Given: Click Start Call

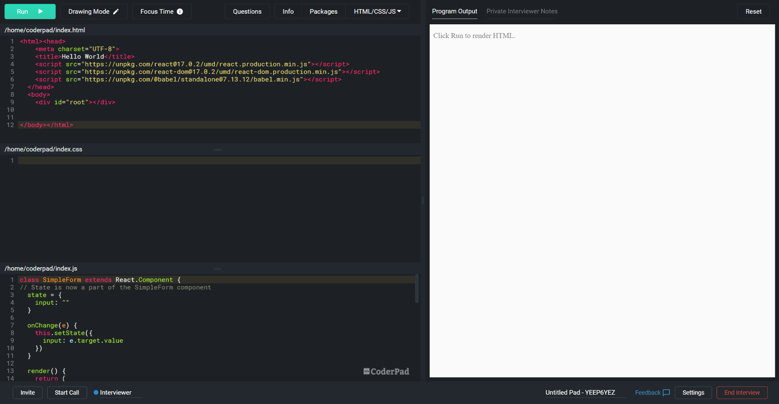Looking at the screenshot, I should click(x=67, y=392).
